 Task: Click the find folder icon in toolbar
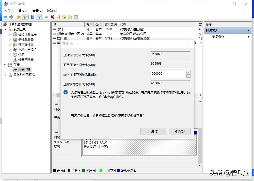(70, 17)
